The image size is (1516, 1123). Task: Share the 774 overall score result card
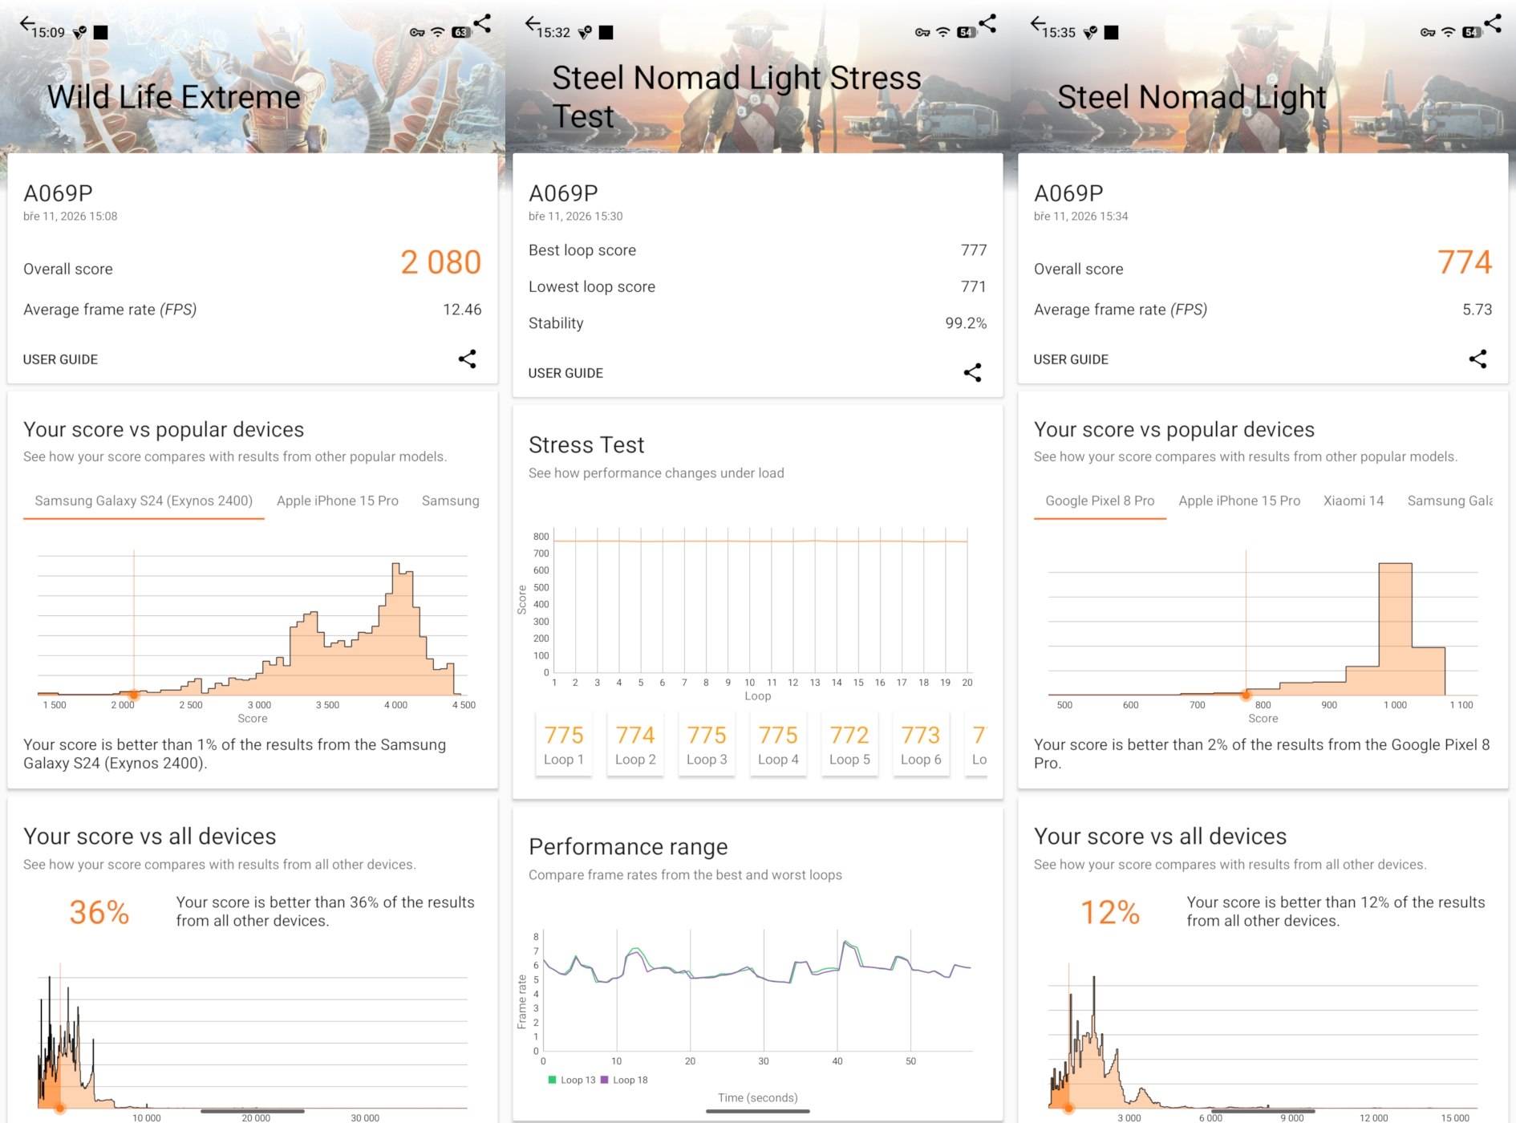[1477, 359]
